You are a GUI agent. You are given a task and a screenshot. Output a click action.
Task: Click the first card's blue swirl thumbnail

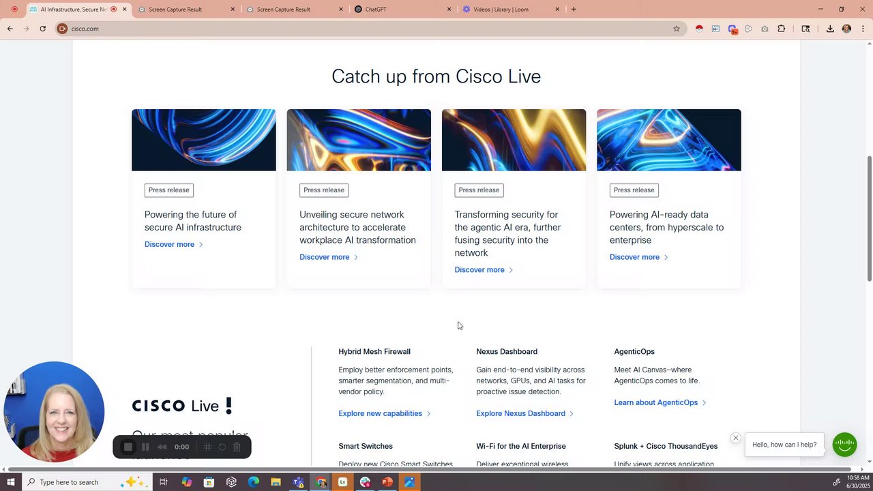[x=204, y=140]
